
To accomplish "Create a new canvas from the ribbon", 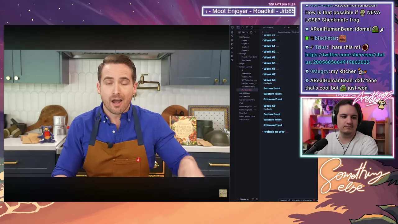I will (232, 40).
